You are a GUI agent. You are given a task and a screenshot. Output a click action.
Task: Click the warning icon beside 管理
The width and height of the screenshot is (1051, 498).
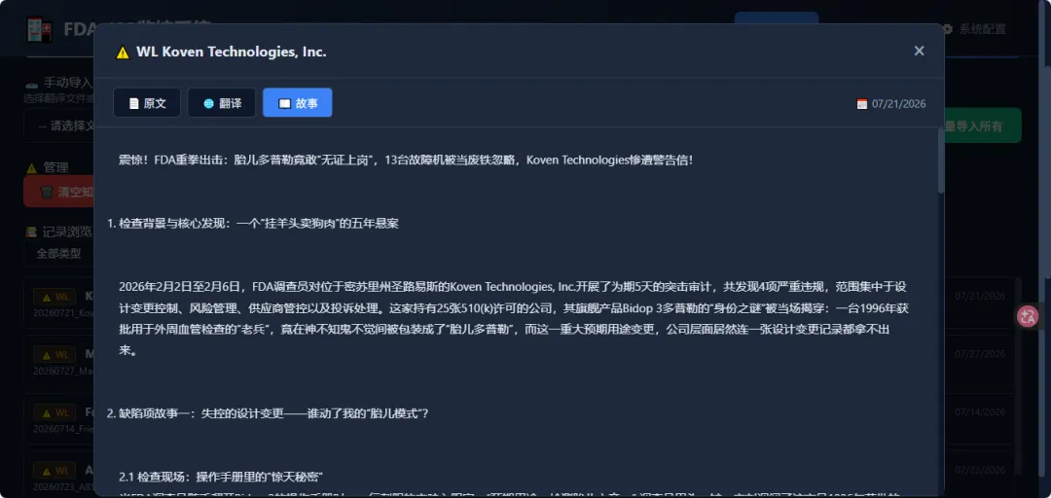[31, 167]
